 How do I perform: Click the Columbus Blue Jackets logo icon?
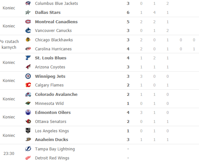[x=28, y=3]
